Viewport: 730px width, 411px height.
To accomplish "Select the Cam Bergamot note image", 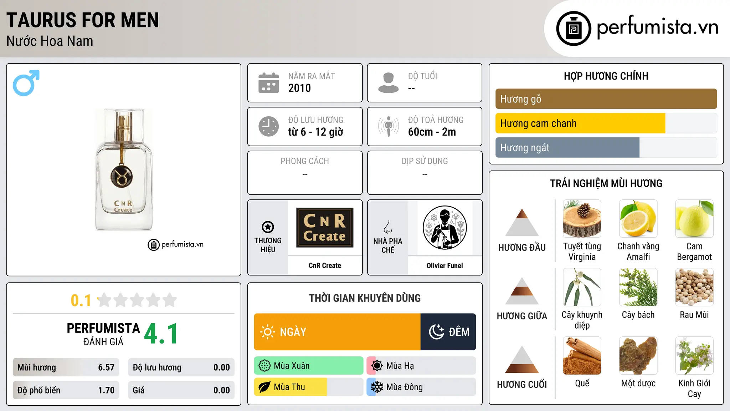I will [694, 219].
